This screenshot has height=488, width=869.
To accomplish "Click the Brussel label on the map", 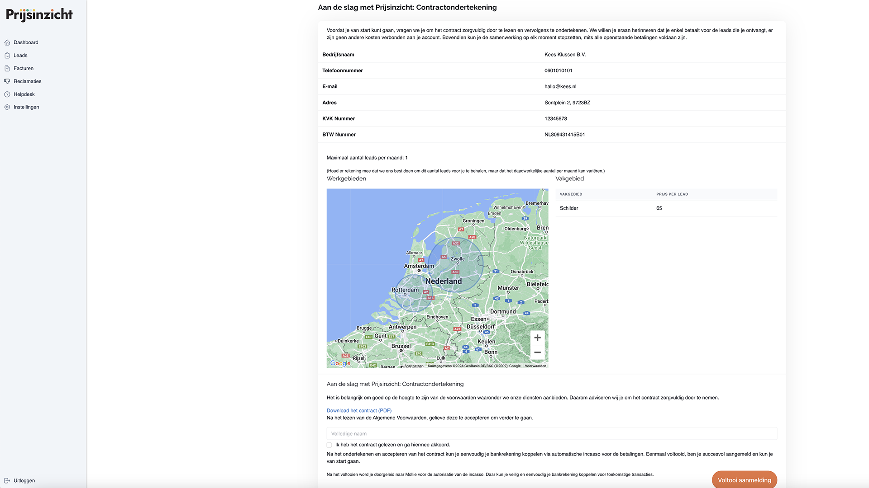I will 401,346.
